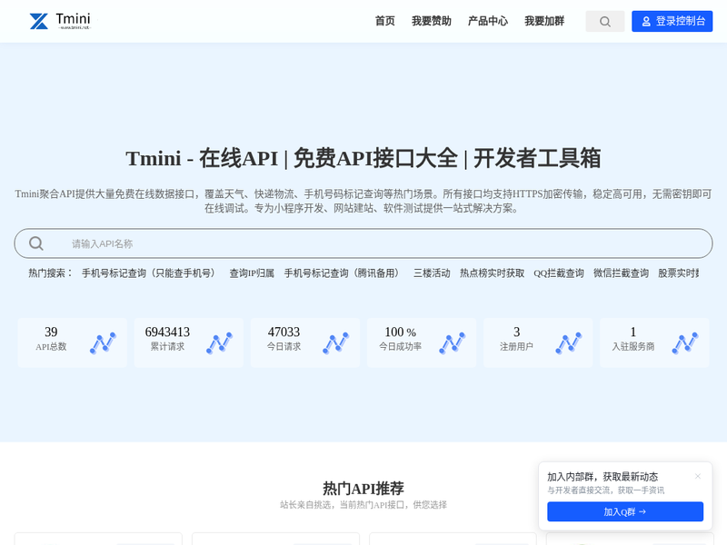
Task: Select hot search 查询IP归属
Action: coord(252,273)
